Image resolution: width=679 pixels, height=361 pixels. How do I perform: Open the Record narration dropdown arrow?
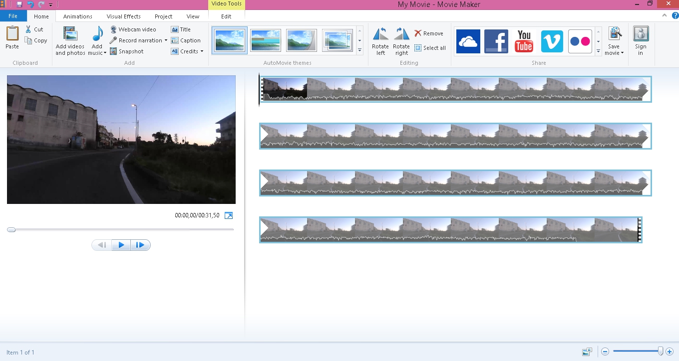pyautogui.click(x=166, y=40)
